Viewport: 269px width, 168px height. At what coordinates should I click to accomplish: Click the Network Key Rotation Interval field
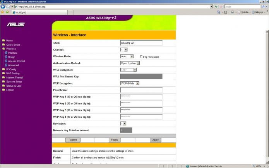(126, 130)
